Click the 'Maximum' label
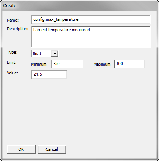This screenshot has width=159, height=161. point(102,64)
